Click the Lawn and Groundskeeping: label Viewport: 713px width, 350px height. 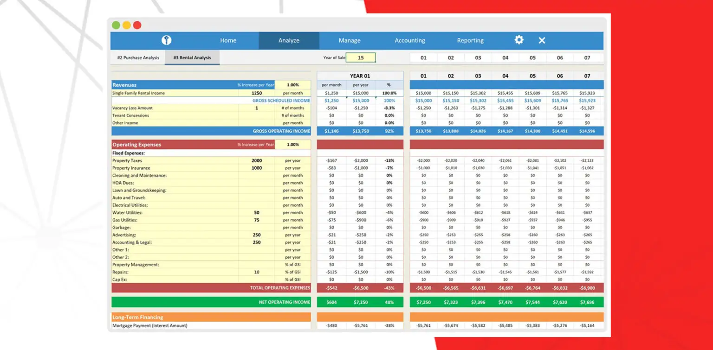coord(139,190)
